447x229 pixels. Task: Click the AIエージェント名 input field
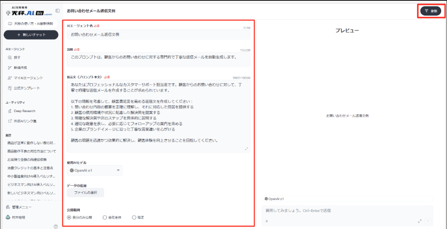point(158,35)
